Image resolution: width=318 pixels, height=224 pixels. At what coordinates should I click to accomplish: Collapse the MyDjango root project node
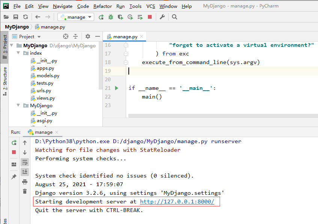pos(12,45)
